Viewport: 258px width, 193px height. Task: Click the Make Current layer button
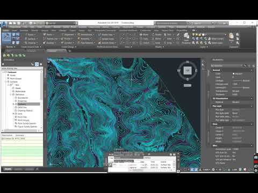(216, 39)
